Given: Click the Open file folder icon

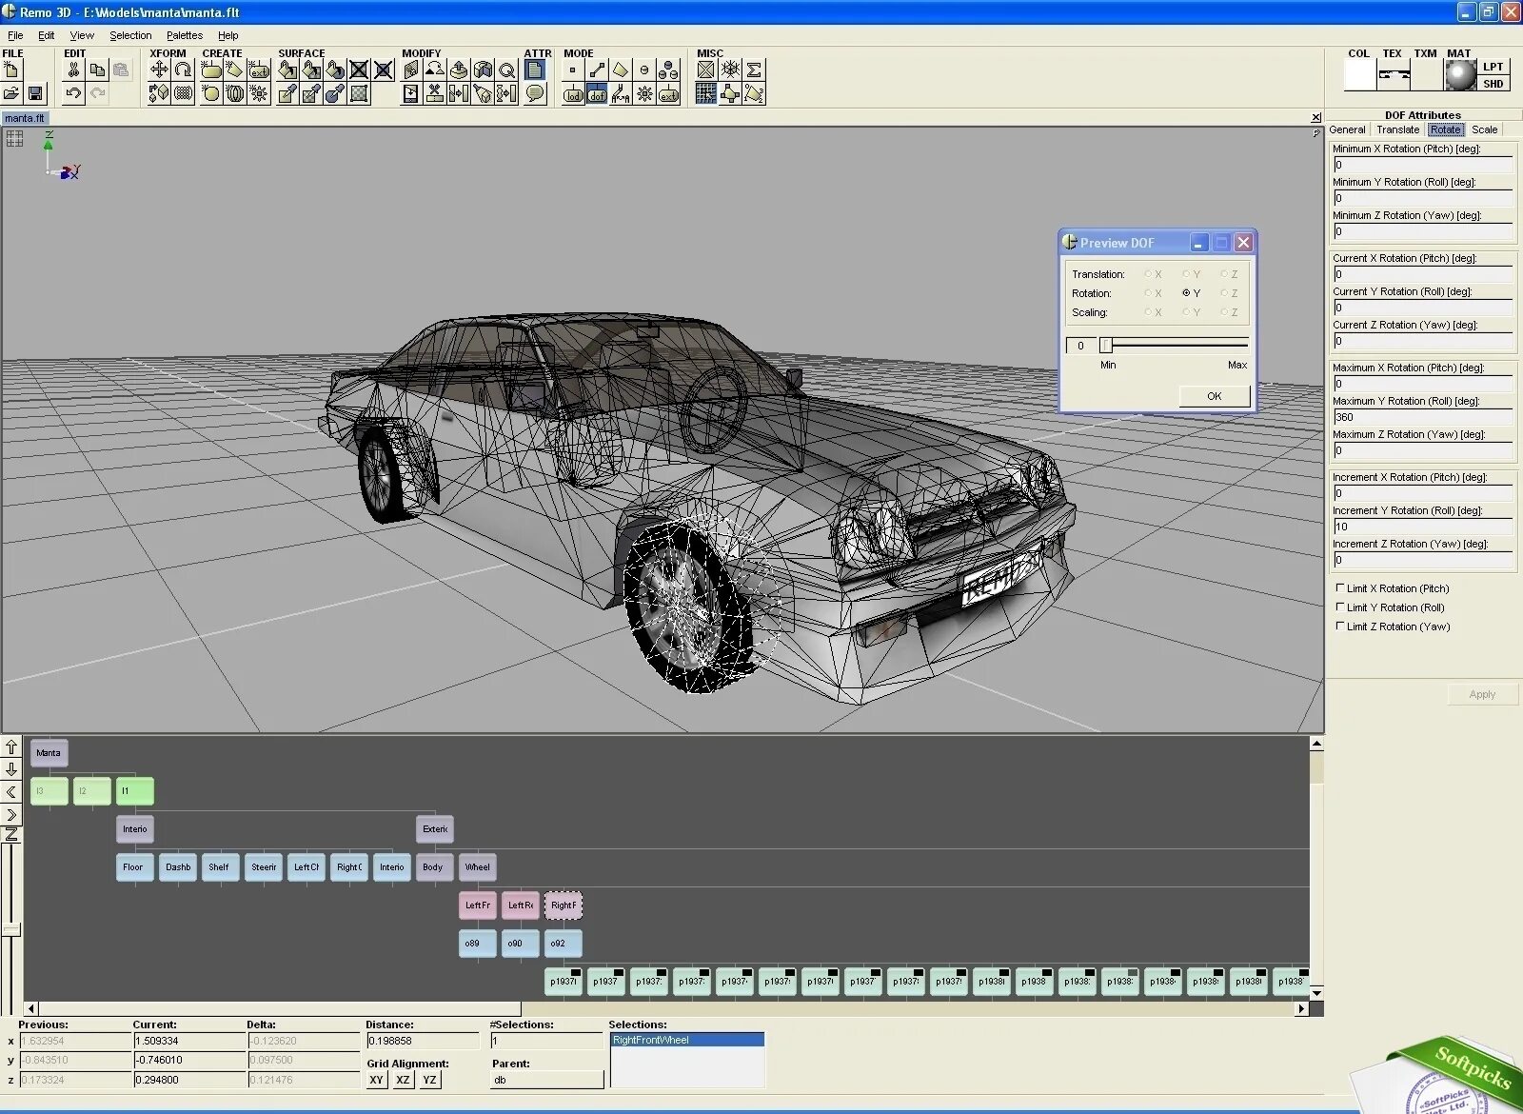Looking at the screenshot, I should pos(11,93).
